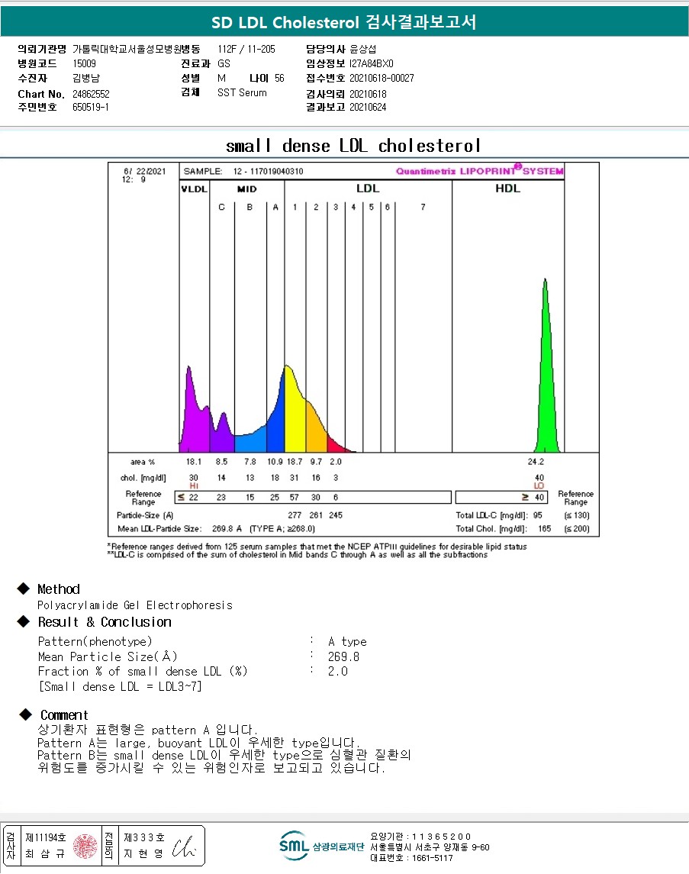Click "Mean LDL-Particle Size:" label in chart
Screen dimensions: 689x874
[x=159, y=528]
